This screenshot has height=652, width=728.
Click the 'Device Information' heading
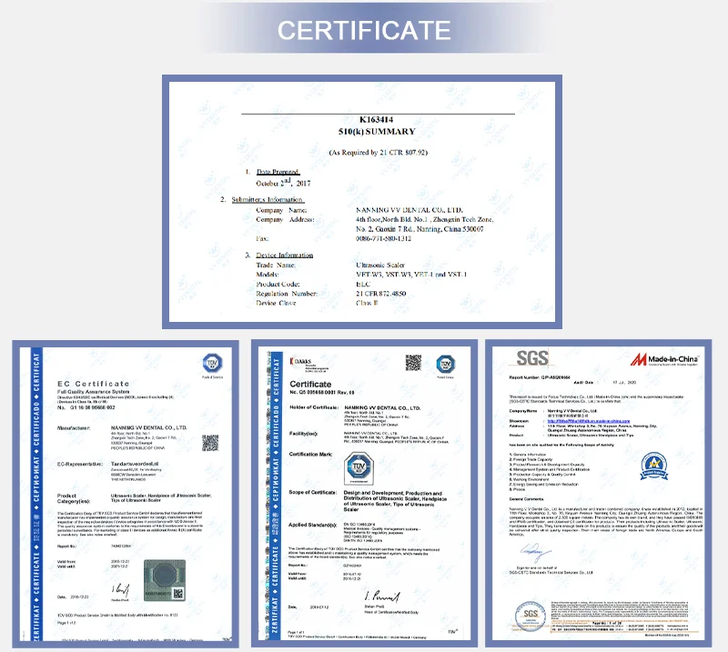tap(285, 256)
